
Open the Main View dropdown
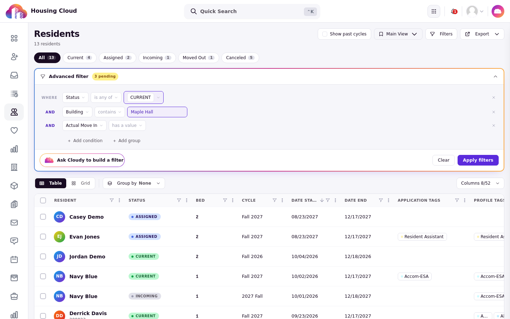click(x=398, y=34)
